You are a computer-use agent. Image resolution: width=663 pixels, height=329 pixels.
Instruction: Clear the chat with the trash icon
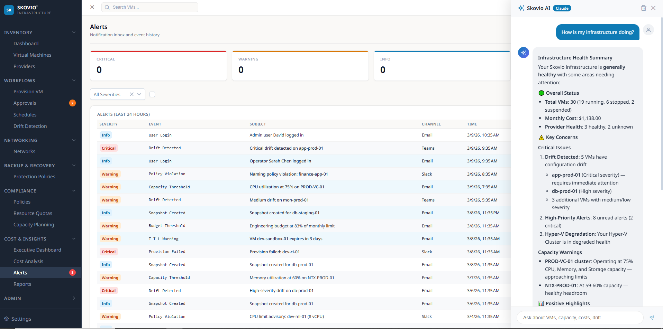644,8
